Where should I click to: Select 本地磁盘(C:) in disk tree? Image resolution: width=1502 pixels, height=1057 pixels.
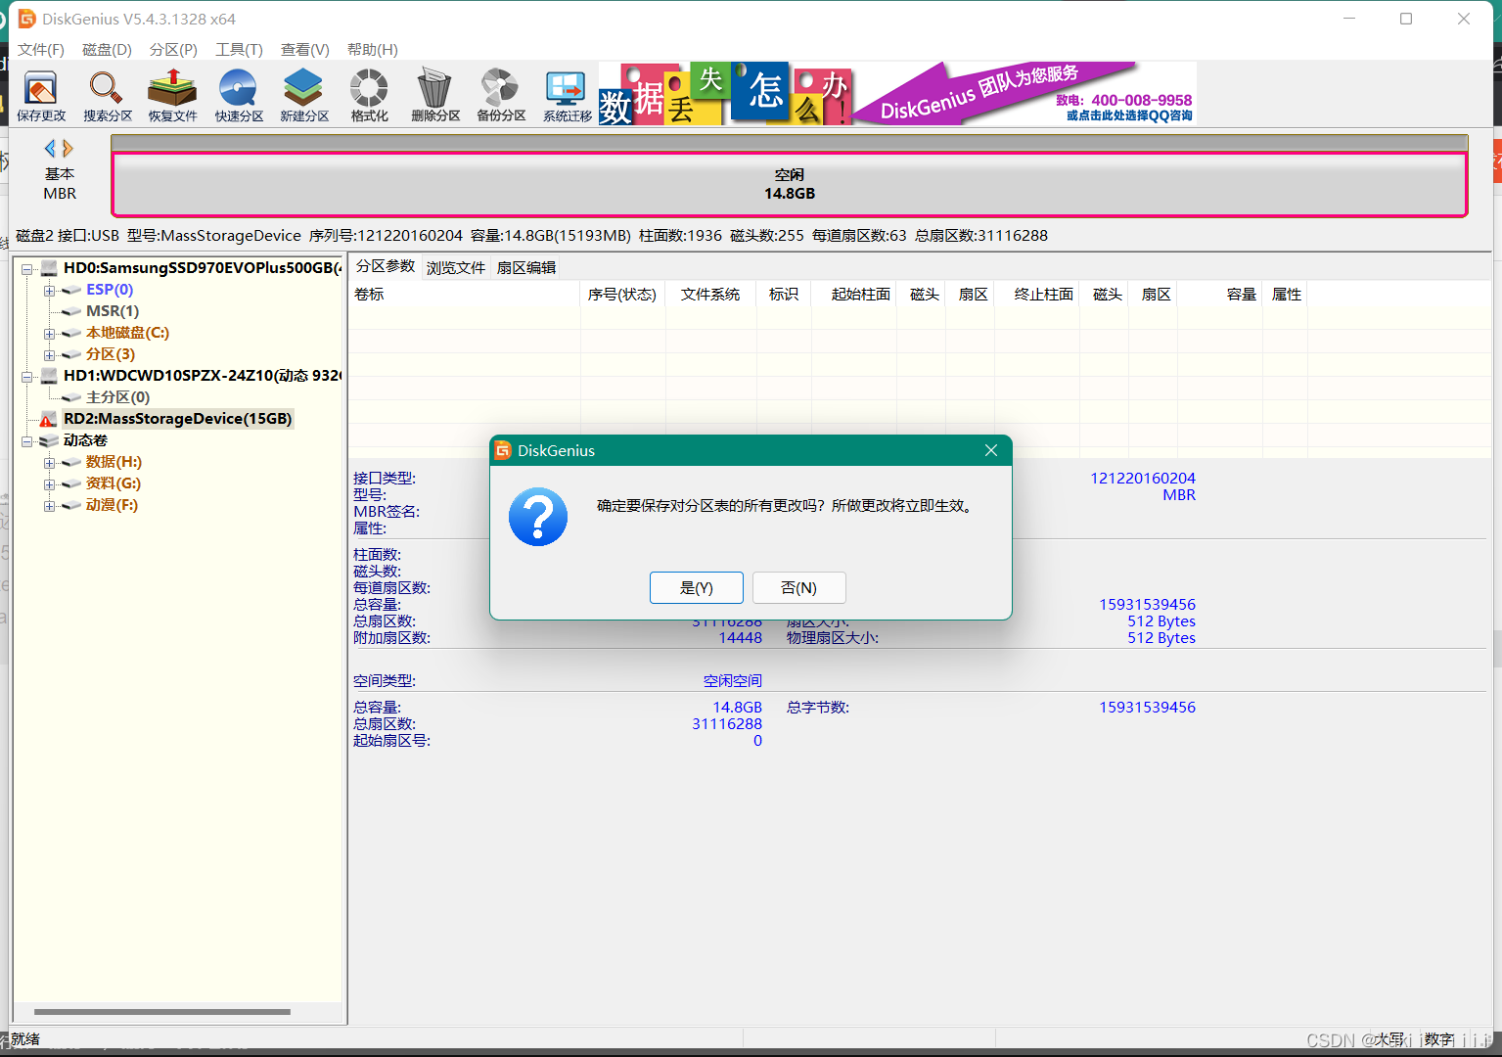coord(127,332)
